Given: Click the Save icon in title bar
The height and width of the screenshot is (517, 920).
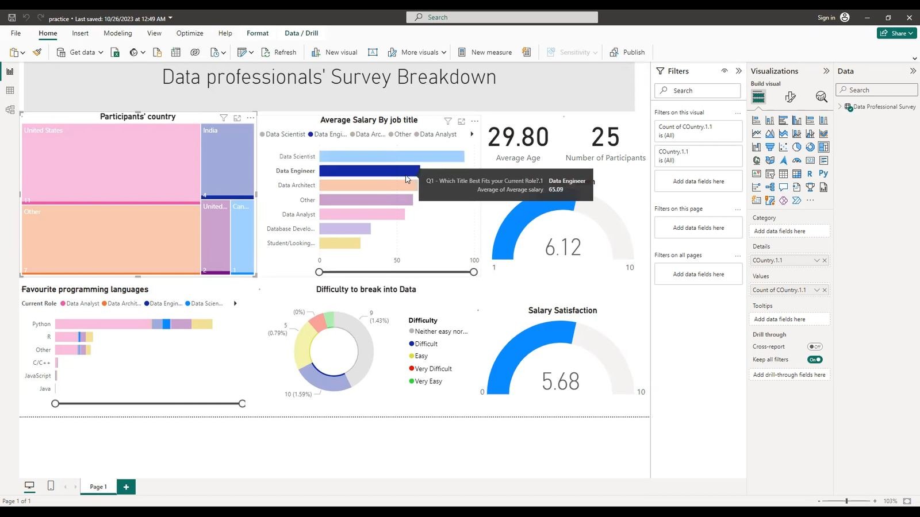Looking at the screenshot, I should [x=11, y=18].
